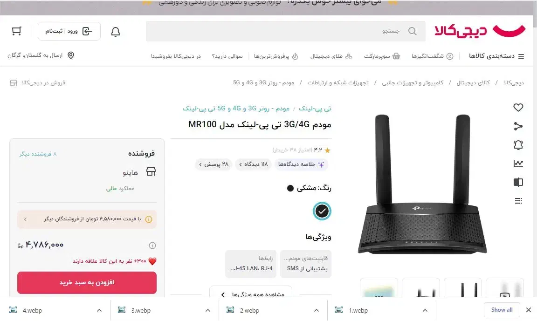Open the compare products icon
Image resolution: width=537 pixels, height=321 pixels.
(x=518, y=182)
